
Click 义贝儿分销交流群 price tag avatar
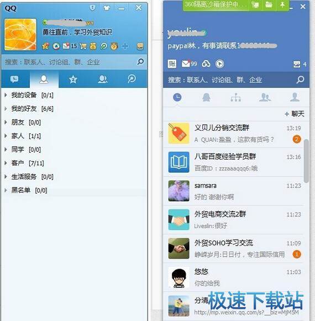coord(179,133)
